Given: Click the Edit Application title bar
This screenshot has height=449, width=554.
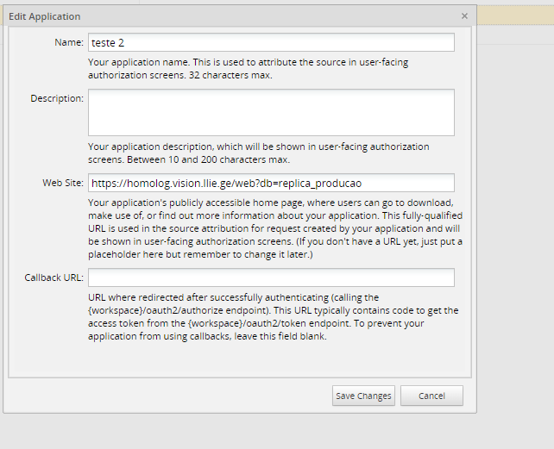Looking at the screenshot, I should pyautogui.click(x=216, y=16).
